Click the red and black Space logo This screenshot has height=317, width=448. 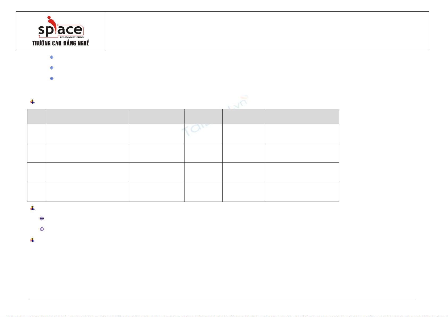pos(61,28)
